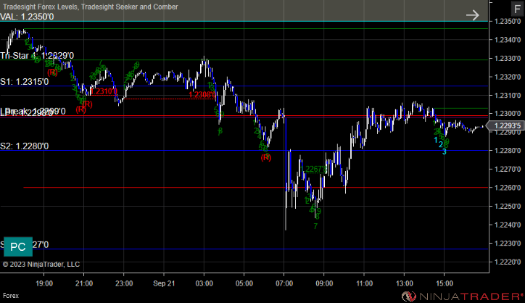Click the Forex label at bottom left
525x303 pixels.
point(11,296)
